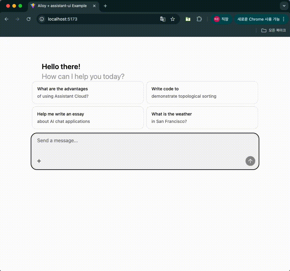
Task: Click the translate page icon
Action: (x=163, y=19)
